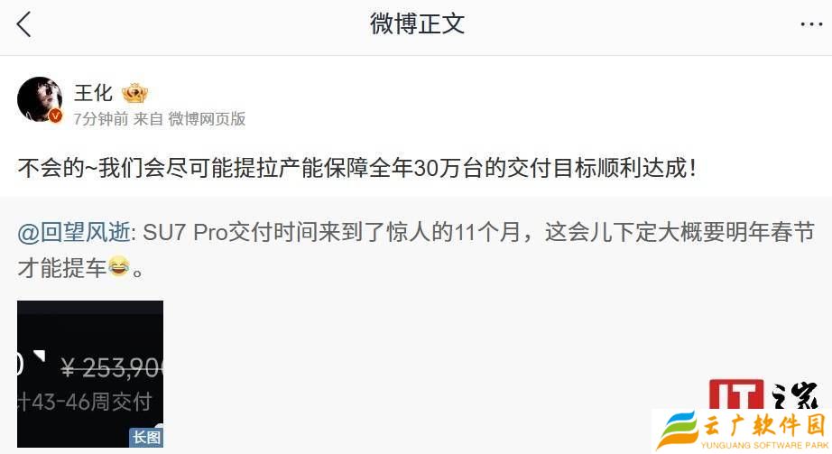Tap the IT之家 watermark logo
This screenshot has width=832, height=454.
tap(763, 394)
